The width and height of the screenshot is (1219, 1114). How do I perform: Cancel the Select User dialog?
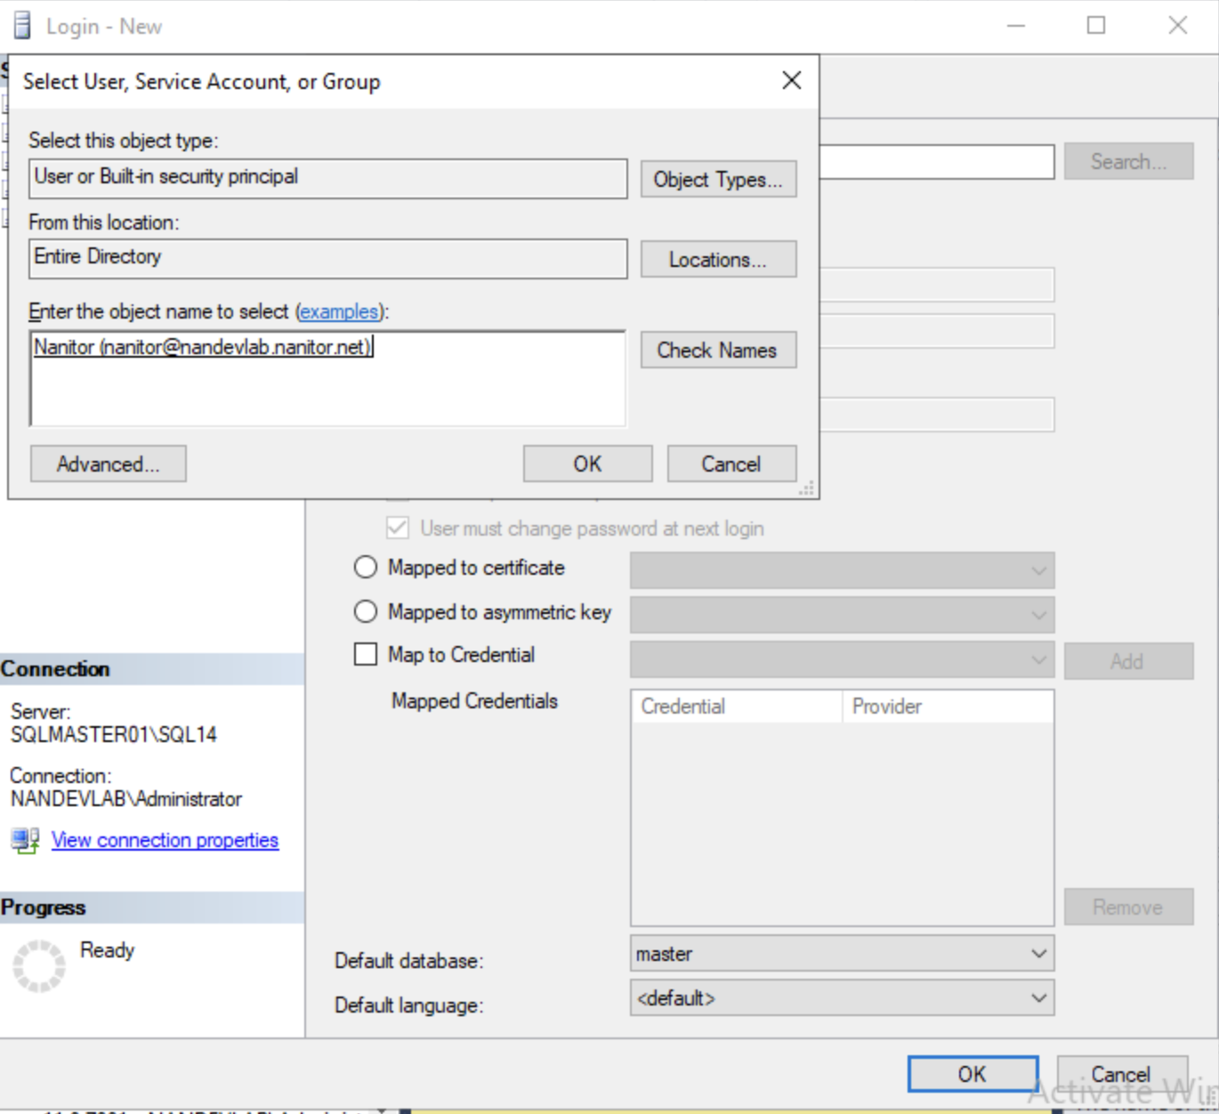click(x=731, y=464)
